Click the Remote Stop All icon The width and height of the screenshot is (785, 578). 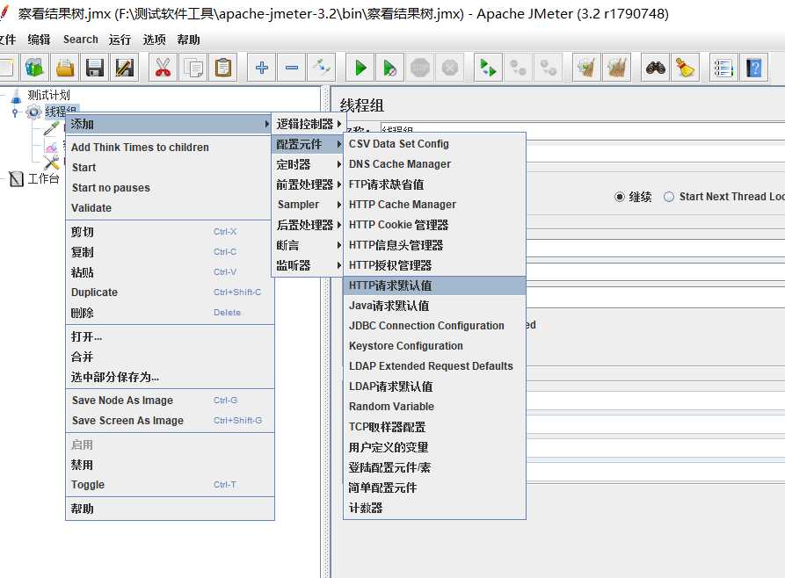tap(518, 68)
